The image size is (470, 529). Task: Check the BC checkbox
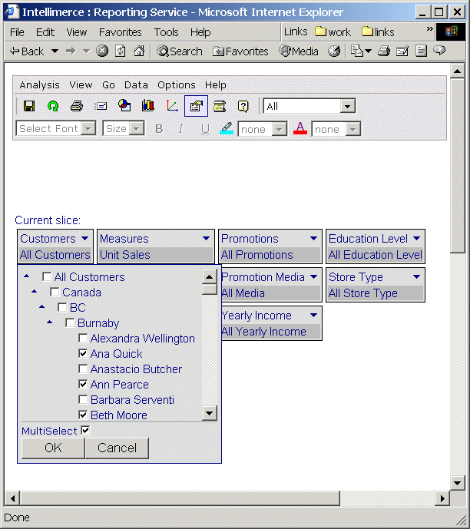click(x=62, y=307)
